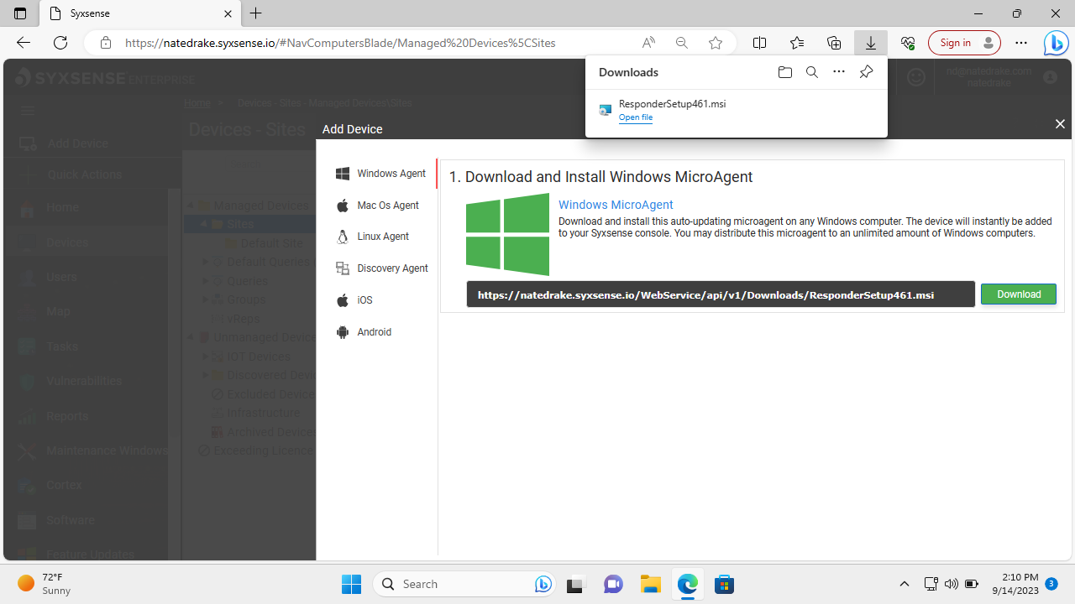Click the ResponderSetup461.msi download URL field
Viewport: 1075px width, 604px height.
pyautogui.click(x=721, y=294)
